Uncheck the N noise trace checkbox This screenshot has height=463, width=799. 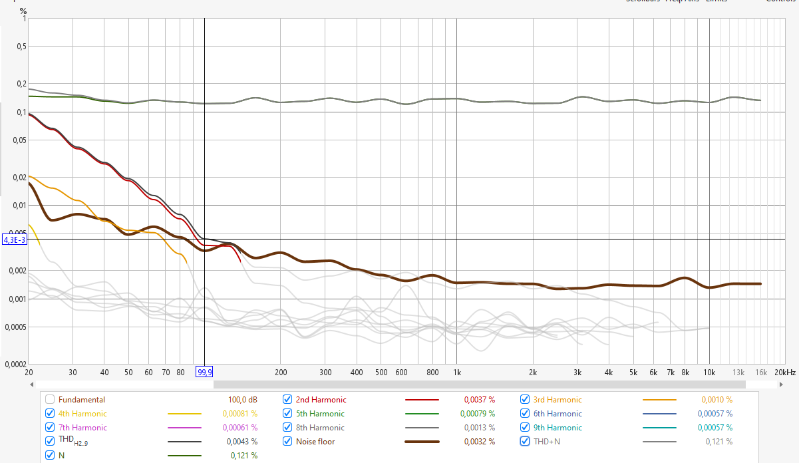(50, 456)
